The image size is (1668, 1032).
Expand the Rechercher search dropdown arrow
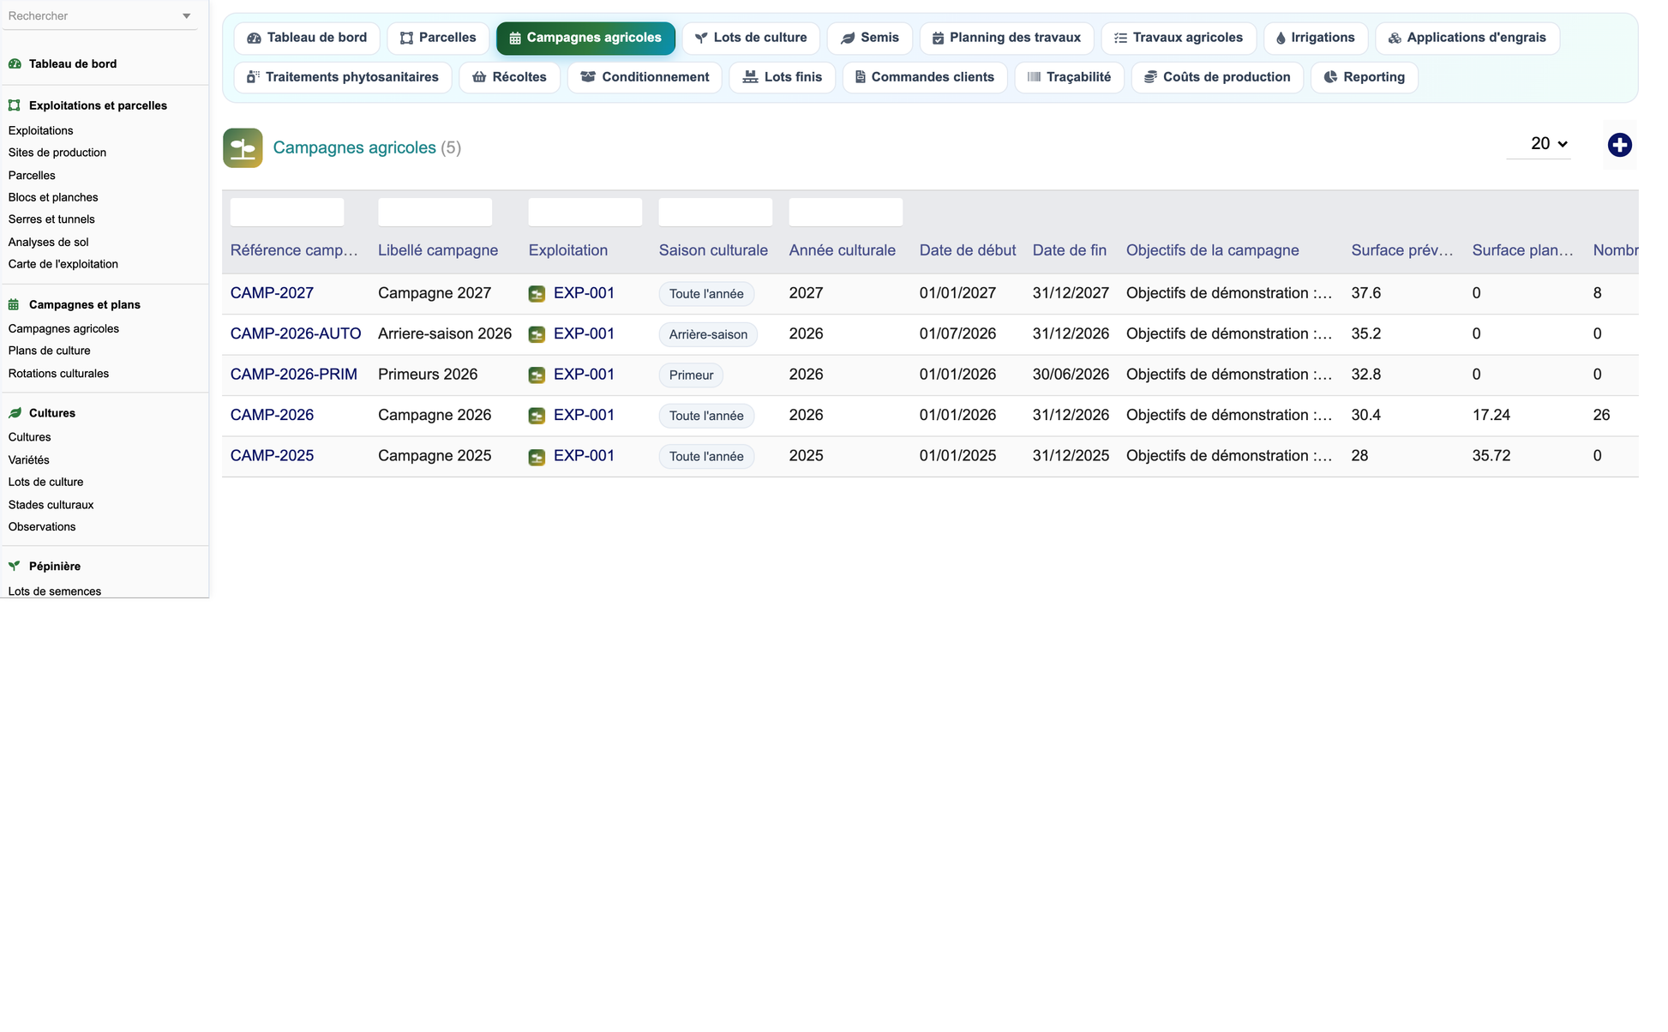pyautogui.click(x=186, y=15)
